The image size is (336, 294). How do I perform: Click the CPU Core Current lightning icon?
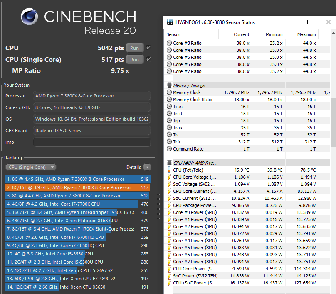coord(169,191)
